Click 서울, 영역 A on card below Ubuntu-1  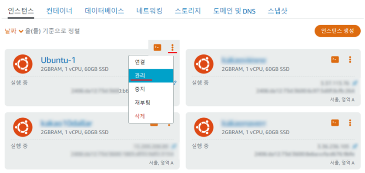coord(161,163)
